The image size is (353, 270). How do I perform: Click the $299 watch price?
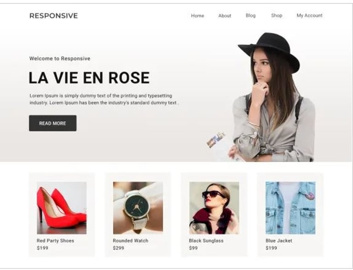pyautogui.click(x=119, y=248)
